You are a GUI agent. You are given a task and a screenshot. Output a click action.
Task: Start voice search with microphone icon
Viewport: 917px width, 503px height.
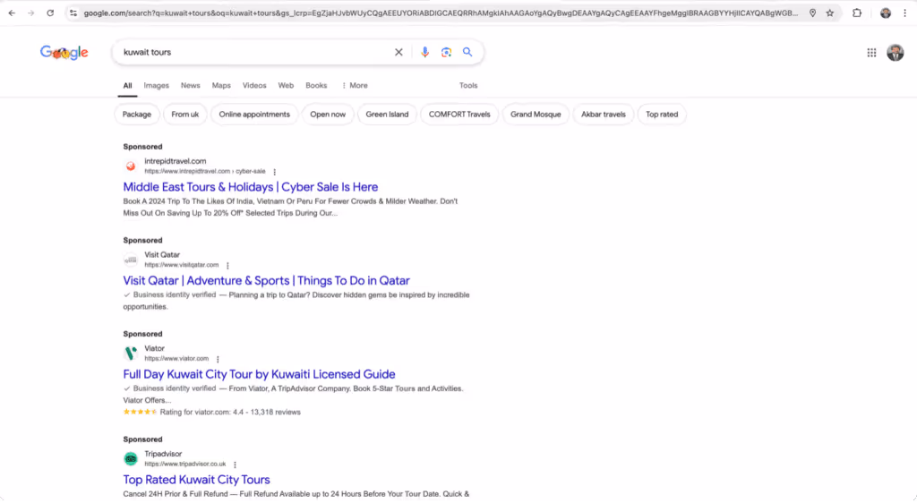(x=424, y=52)
